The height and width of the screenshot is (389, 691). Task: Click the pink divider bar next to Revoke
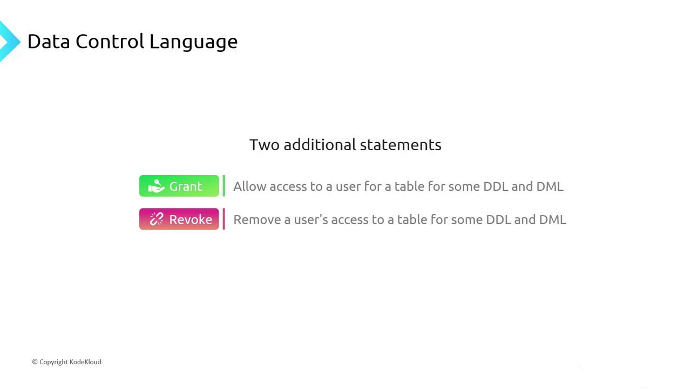click(x=223, y=219)
